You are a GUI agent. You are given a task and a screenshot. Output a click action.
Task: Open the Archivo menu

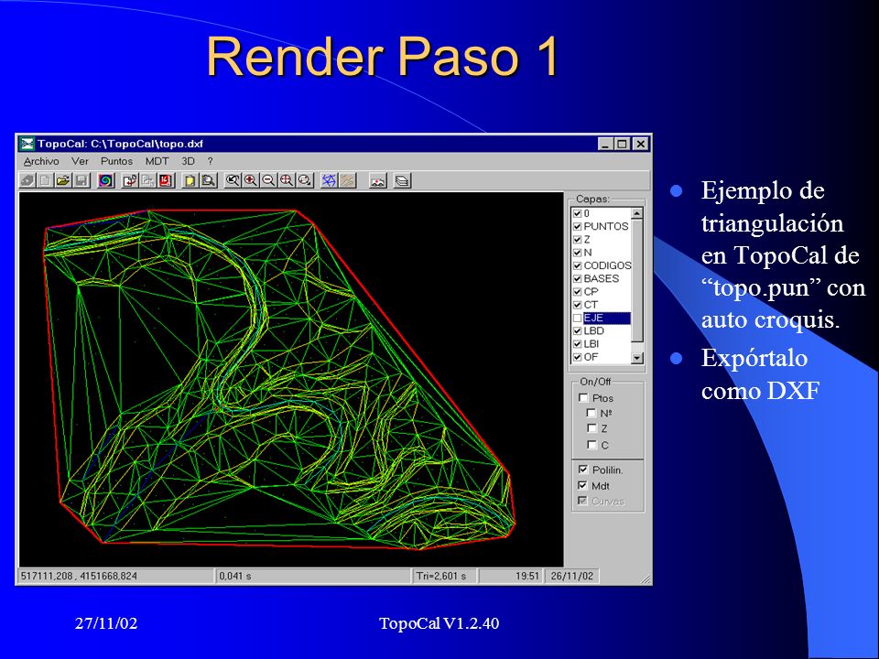pos(41,161)
